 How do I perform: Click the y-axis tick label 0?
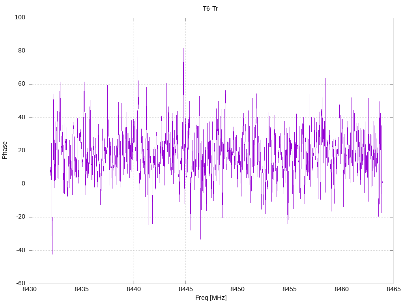tap(24, 184)
